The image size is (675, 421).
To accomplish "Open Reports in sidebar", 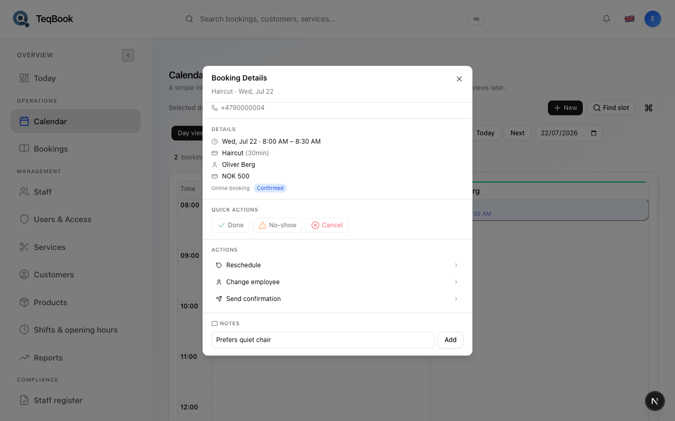I will [x=75, y=358].
